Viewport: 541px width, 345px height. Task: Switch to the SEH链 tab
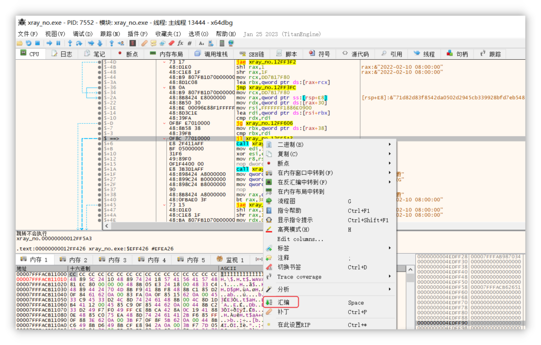[252, 54]
